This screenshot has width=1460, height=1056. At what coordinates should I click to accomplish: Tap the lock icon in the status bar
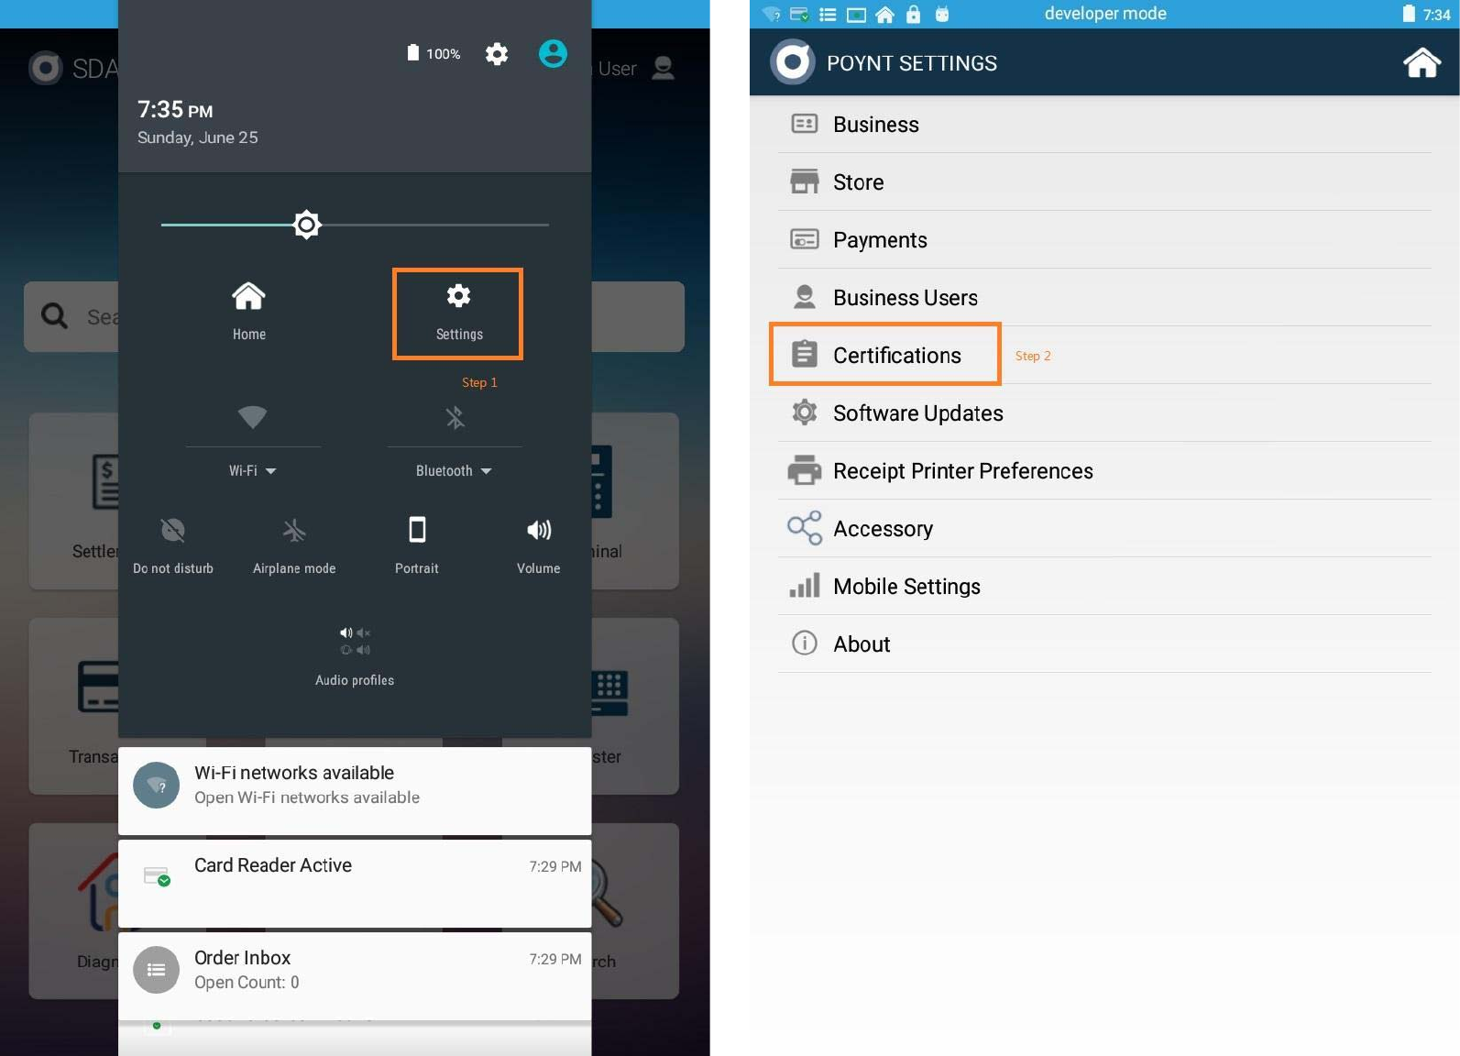(913, 14)
